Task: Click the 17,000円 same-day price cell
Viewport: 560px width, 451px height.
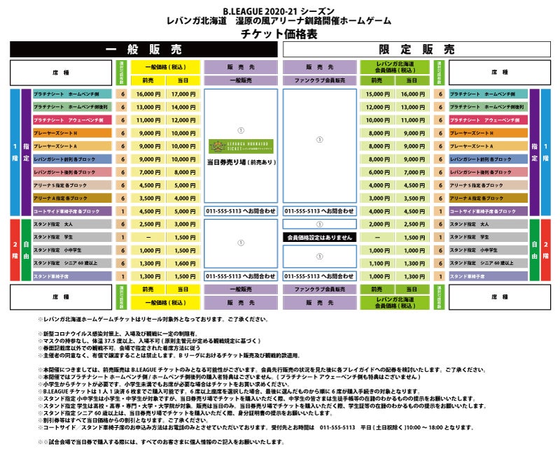Action: pos(183,94)
